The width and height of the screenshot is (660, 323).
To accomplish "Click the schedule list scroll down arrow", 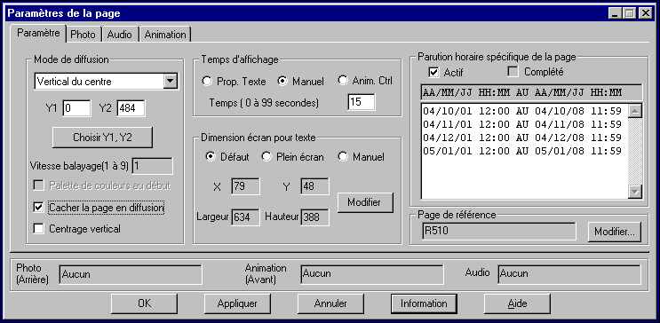I will (x=634, y=191).
